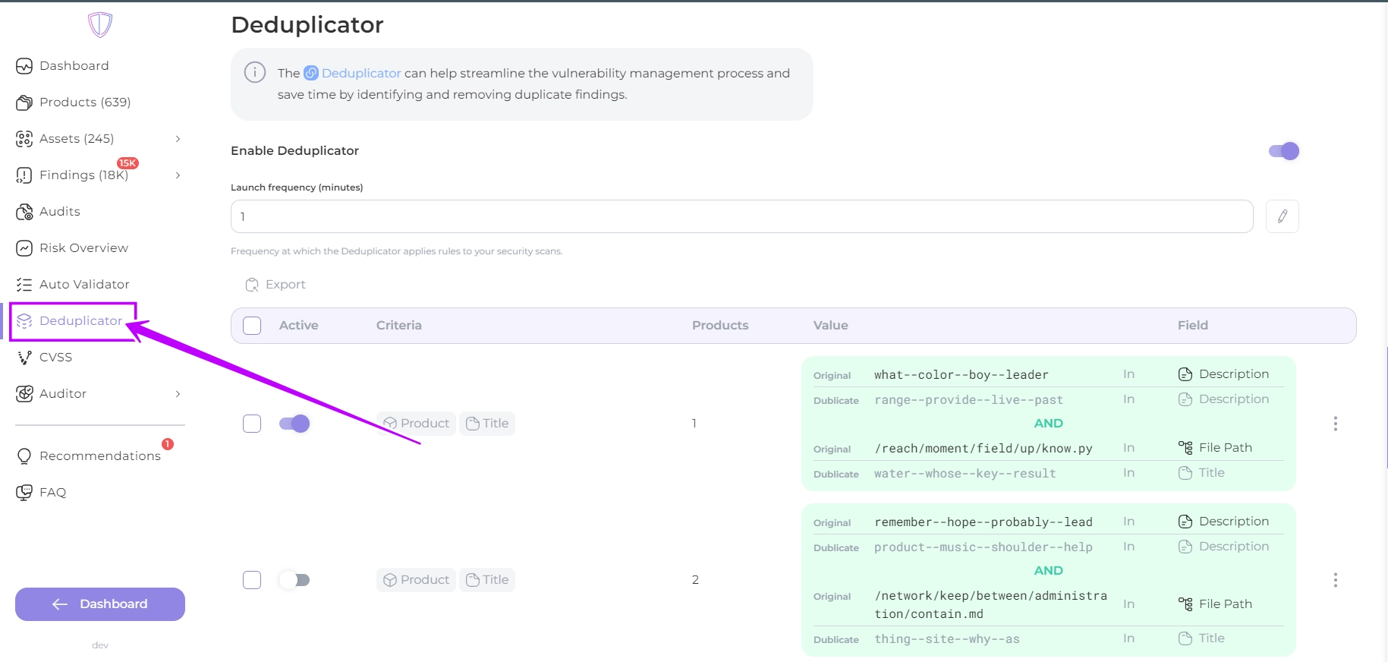Expand the Assets (245) submenu chevron
The image size is (1388, 662).
[178, 138]
